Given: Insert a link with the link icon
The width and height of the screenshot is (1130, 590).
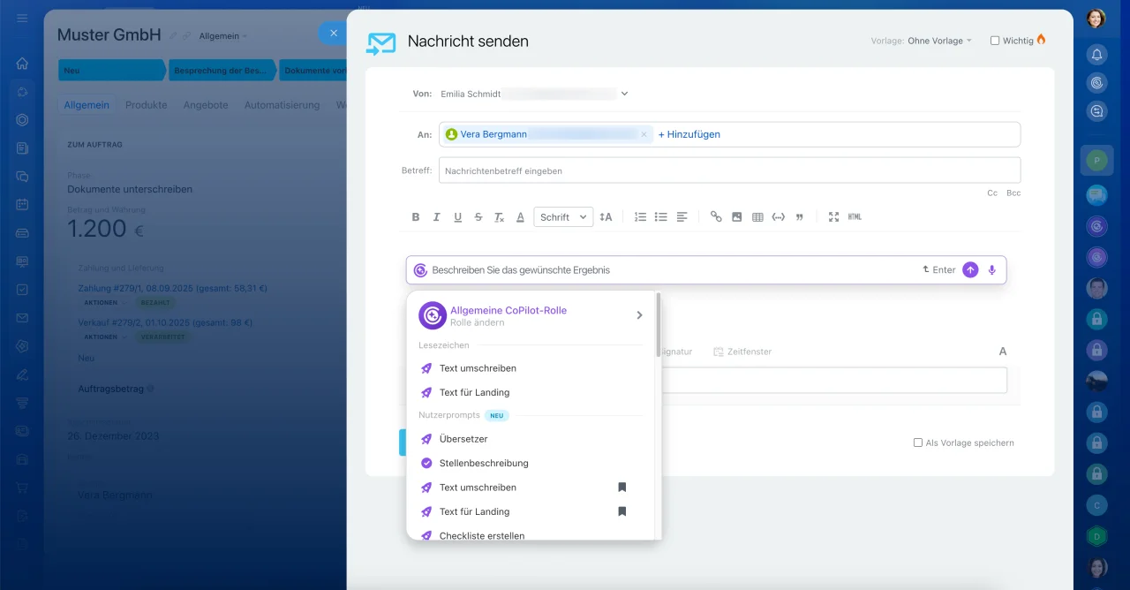Looking at the screenshot, I should [716, 217].
